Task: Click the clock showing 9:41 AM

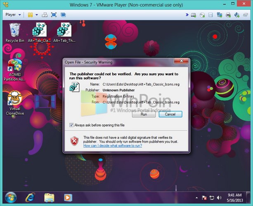Action: tap(234, 198)
